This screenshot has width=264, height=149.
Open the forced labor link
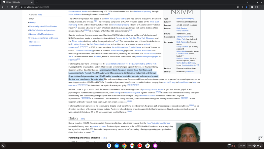click(183, 82)
